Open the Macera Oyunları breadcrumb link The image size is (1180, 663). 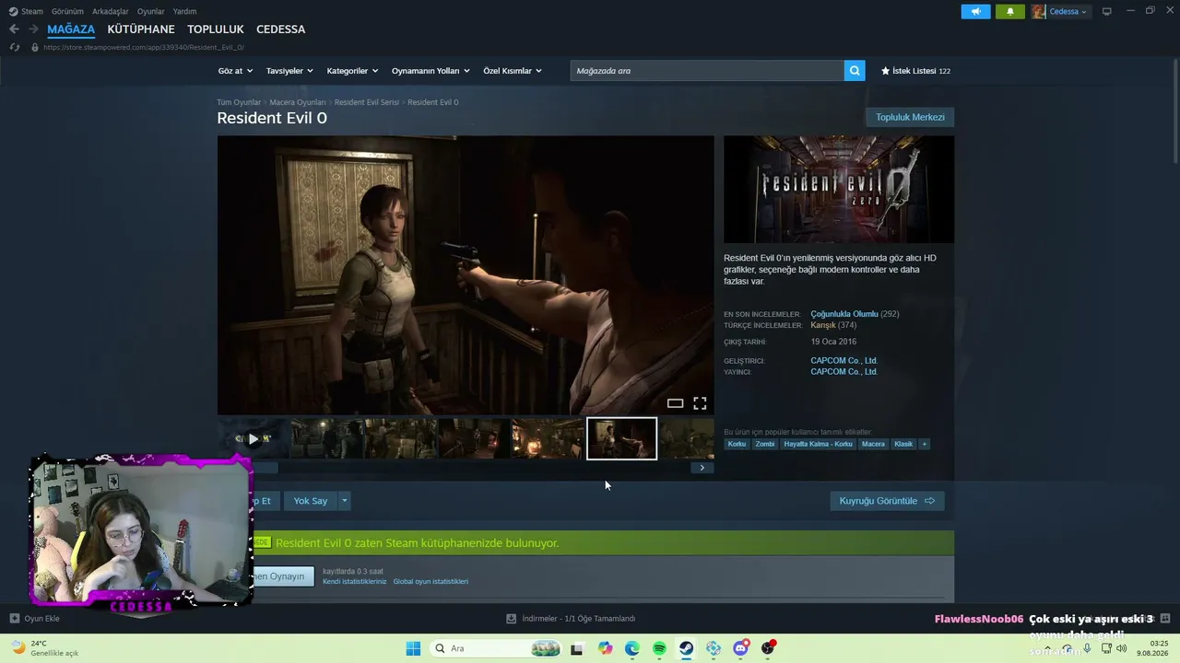(x=298, y=102)
